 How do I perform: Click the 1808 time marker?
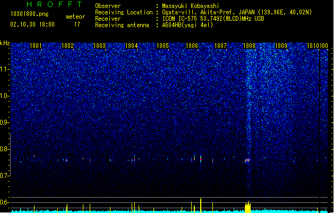tap(249, 46)
